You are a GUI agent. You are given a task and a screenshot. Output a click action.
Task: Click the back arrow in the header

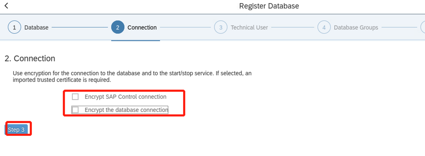coord(7,6)
